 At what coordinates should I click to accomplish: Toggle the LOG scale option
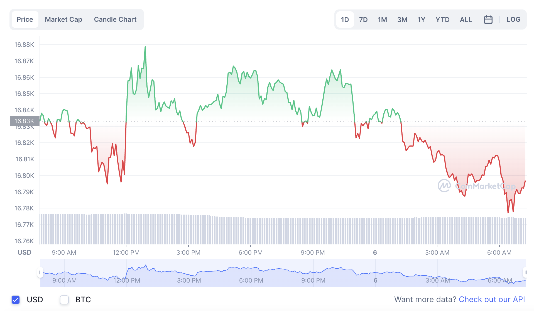click(513, 20)
